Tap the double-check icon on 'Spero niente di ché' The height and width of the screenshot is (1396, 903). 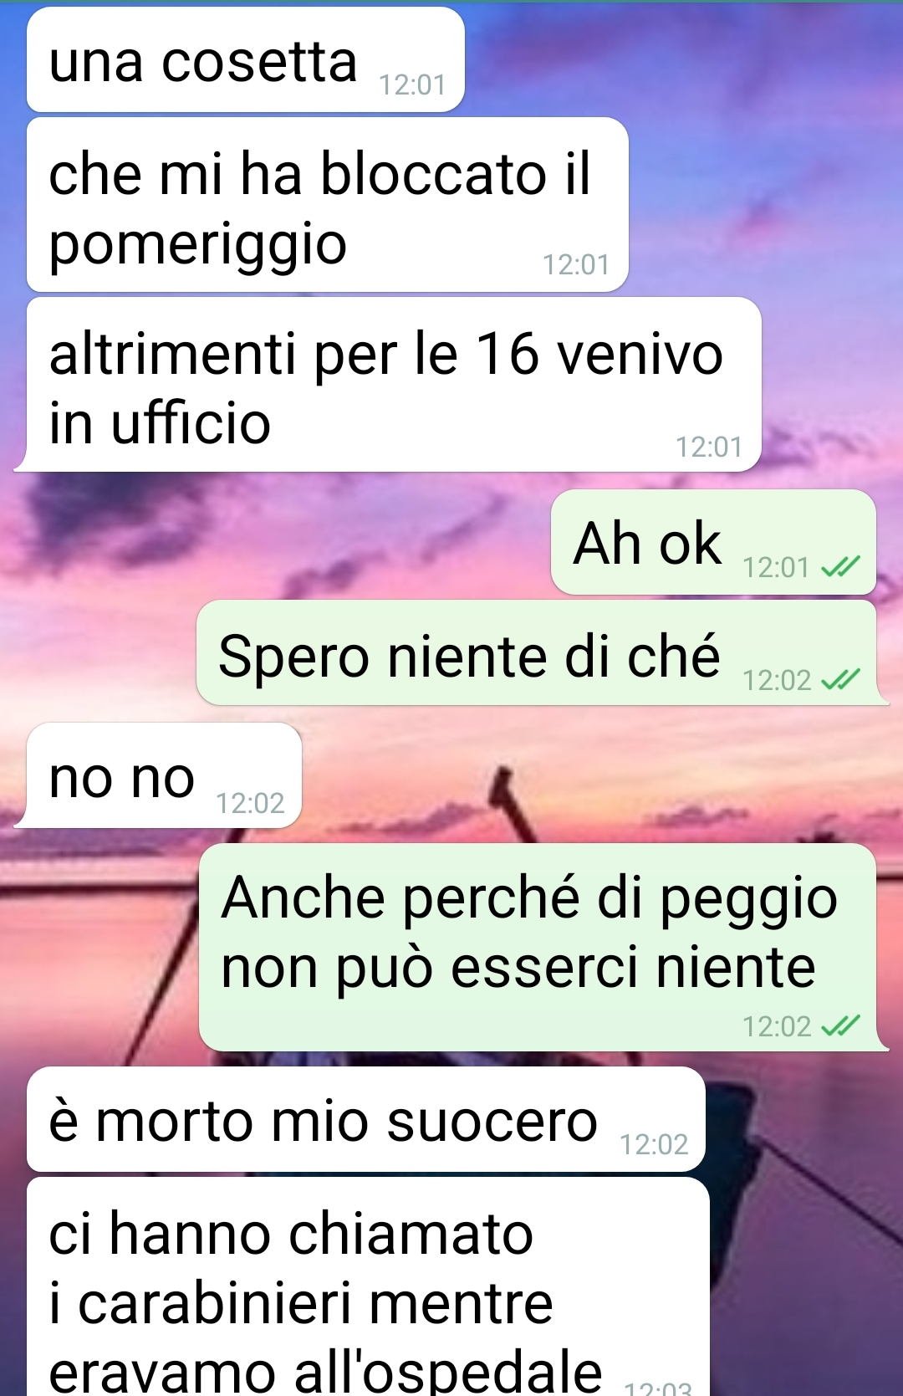pyautogui.click(x=840, y=679)
